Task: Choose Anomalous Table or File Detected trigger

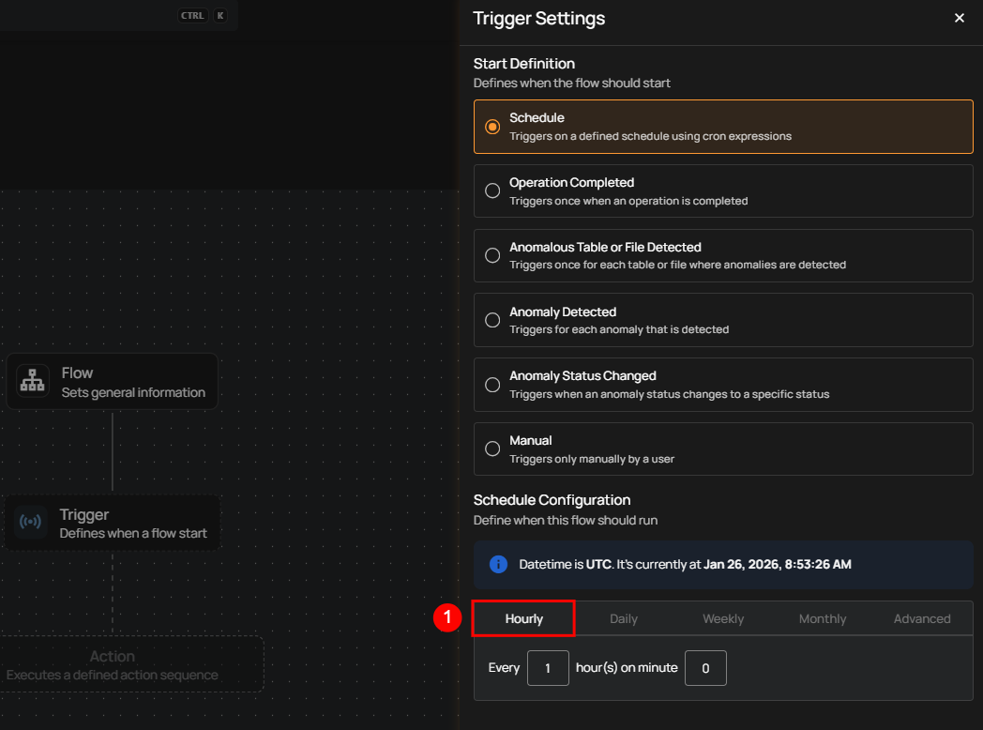Action: pyautogui.click(x=492, y=255)
